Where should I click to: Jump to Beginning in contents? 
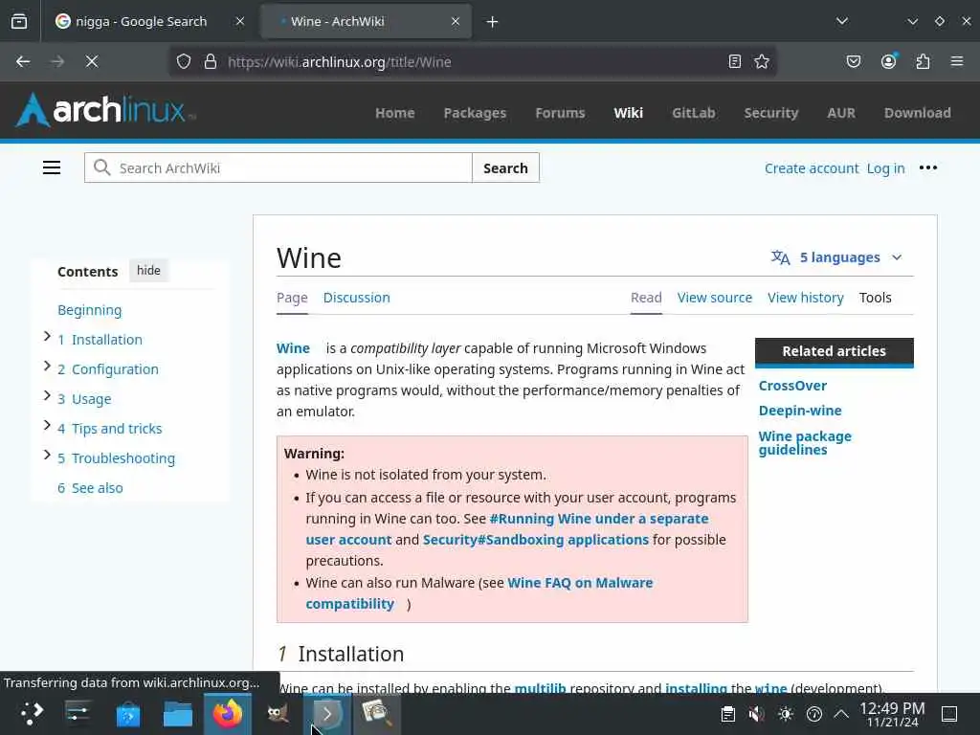tap(89, 310)
